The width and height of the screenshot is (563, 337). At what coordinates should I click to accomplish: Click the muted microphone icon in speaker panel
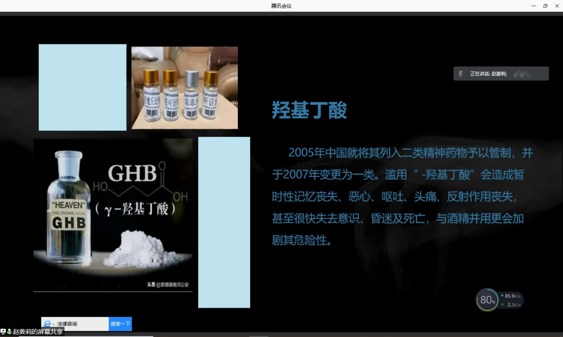pyautogui.click(x=461, y=74)
